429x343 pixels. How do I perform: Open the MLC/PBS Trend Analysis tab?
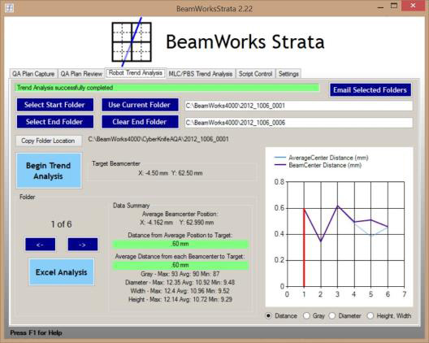[200, 74]
